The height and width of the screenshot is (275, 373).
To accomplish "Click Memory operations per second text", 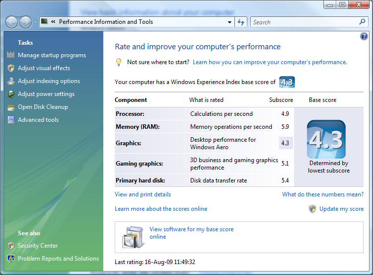I will (231, 127).
